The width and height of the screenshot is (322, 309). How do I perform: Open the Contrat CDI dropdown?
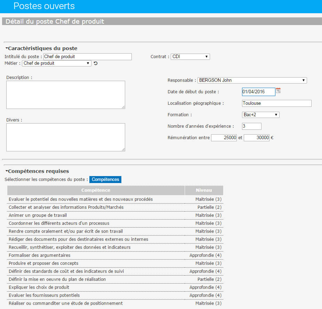pyautogui.click(x=190, y=56)
